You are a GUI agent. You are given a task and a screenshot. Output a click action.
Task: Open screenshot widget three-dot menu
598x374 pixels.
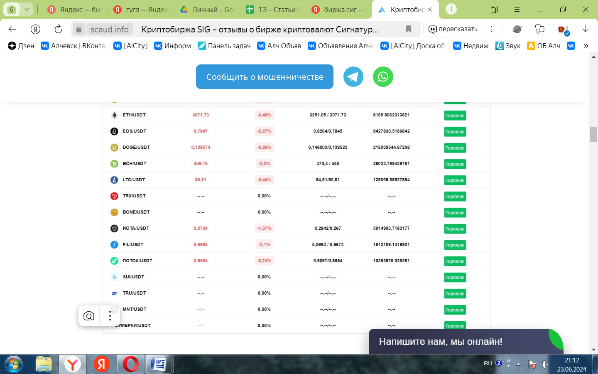coord(110,316)
